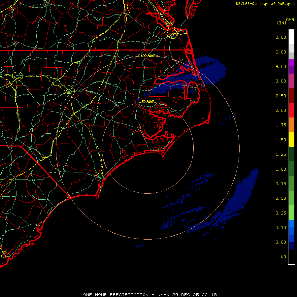The width and height of the screenshot is (297, 297).
Task: Click the ONE HOUR PRECIPITATION title text
Action: click(x=116, y=295)
